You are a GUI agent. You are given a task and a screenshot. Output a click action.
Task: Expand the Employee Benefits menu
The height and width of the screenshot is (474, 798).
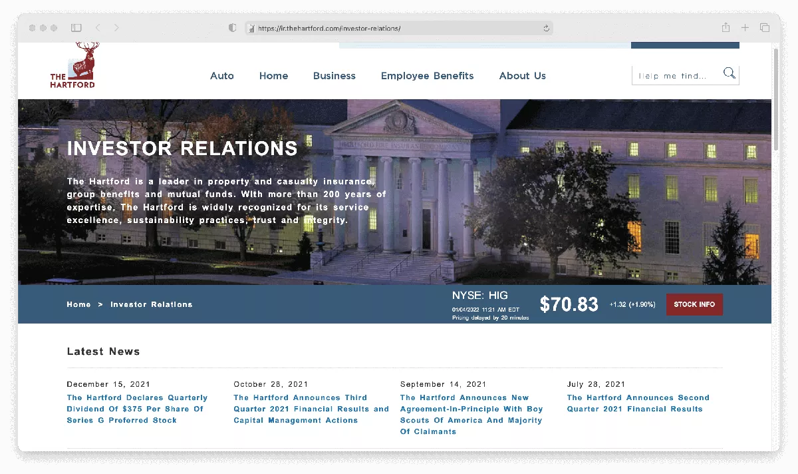tap(427, 76)
